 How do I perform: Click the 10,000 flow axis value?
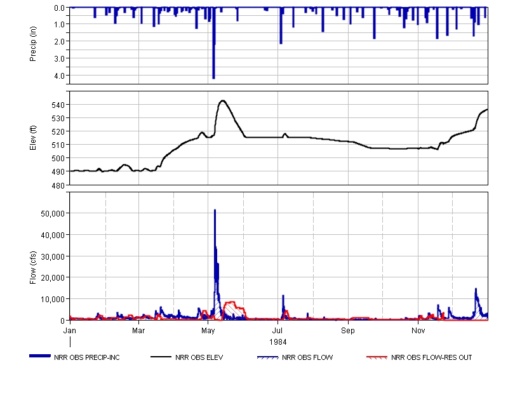[x=53, y=299]
